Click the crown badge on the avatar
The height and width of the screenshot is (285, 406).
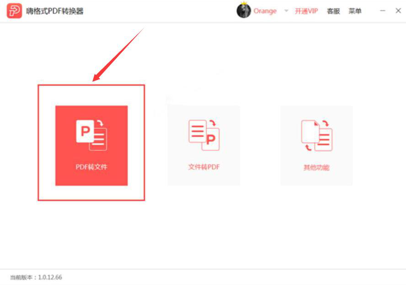pyautogui.click(x=245, y=5)
